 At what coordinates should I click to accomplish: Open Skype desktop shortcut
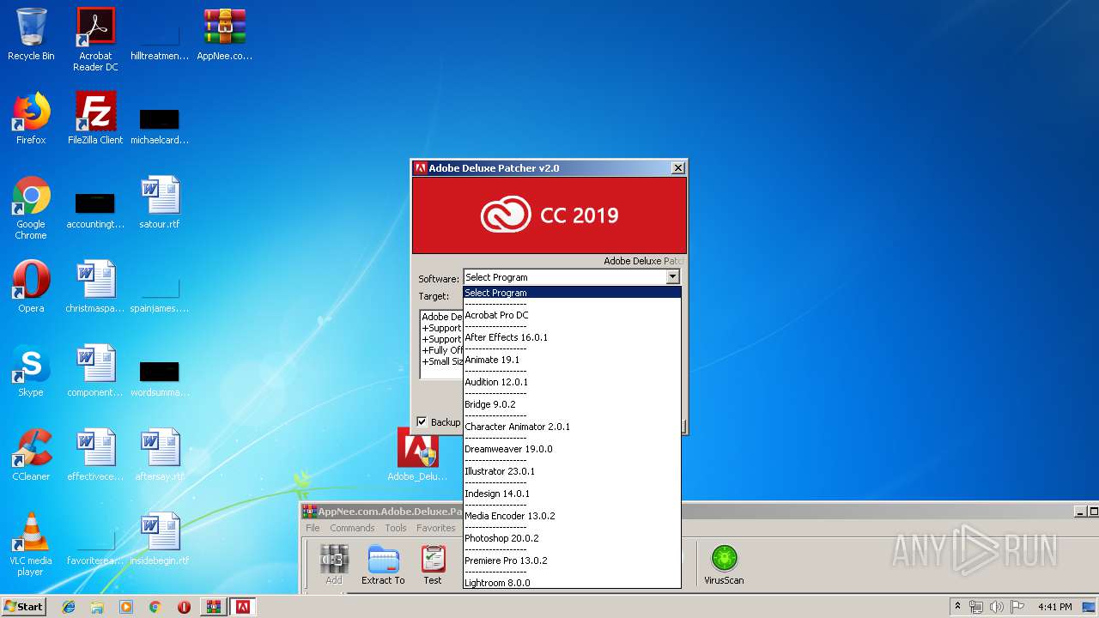tap(31, 371)
